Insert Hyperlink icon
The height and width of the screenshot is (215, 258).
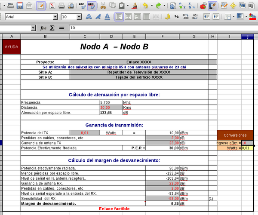pos(172,6)
